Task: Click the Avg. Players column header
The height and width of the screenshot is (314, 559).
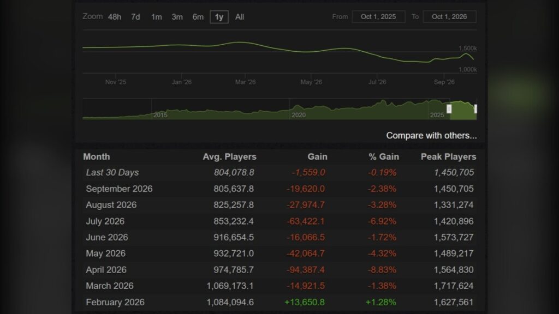Action: click(x=230, y=156)
